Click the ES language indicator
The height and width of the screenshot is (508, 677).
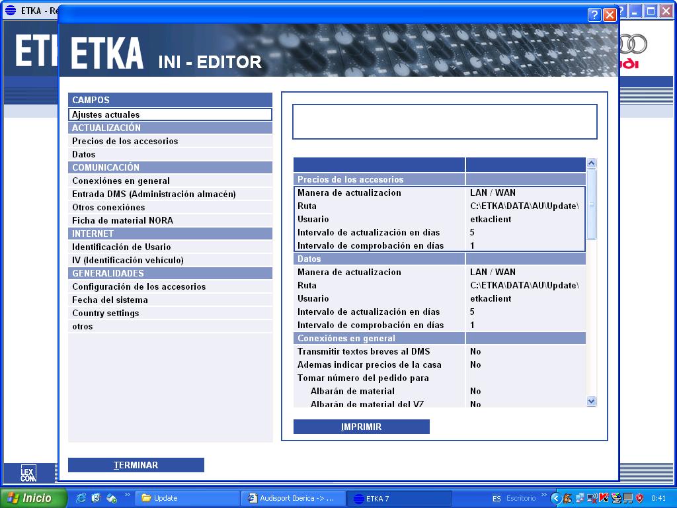[497, 499]
